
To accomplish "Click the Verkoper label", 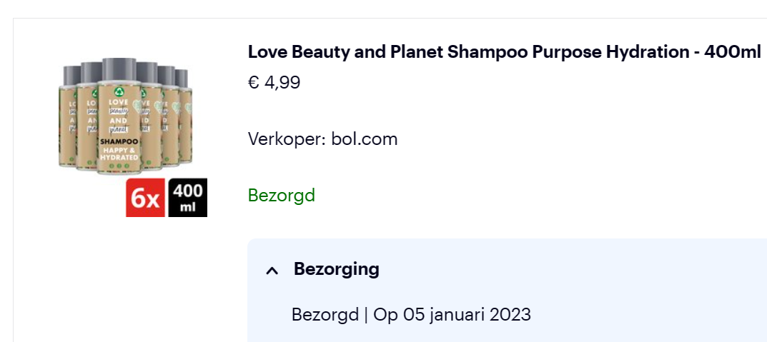I will click(x=286, y=139).
